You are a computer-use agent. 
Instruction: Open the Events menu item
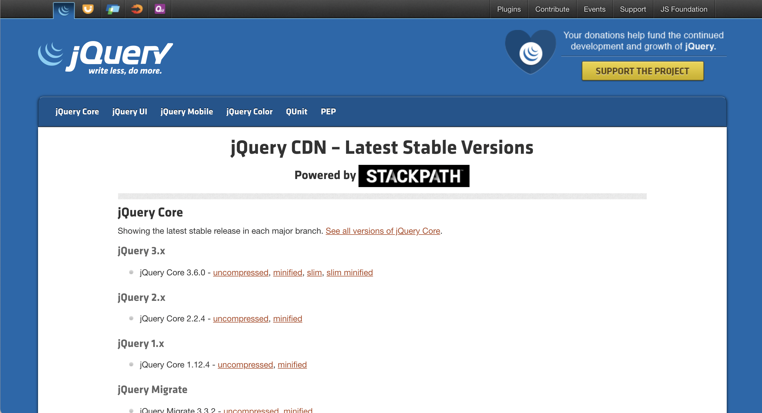point(594,9)
